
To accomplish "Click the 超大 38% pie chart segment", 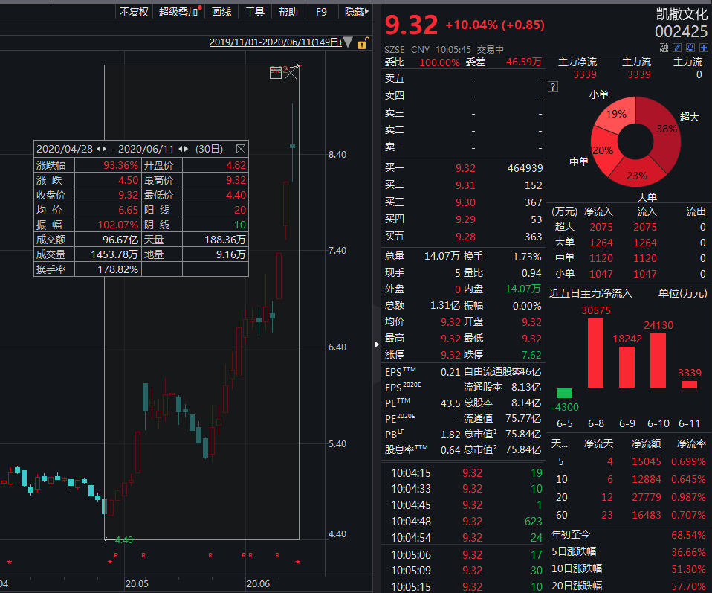I will click(666, 134).
